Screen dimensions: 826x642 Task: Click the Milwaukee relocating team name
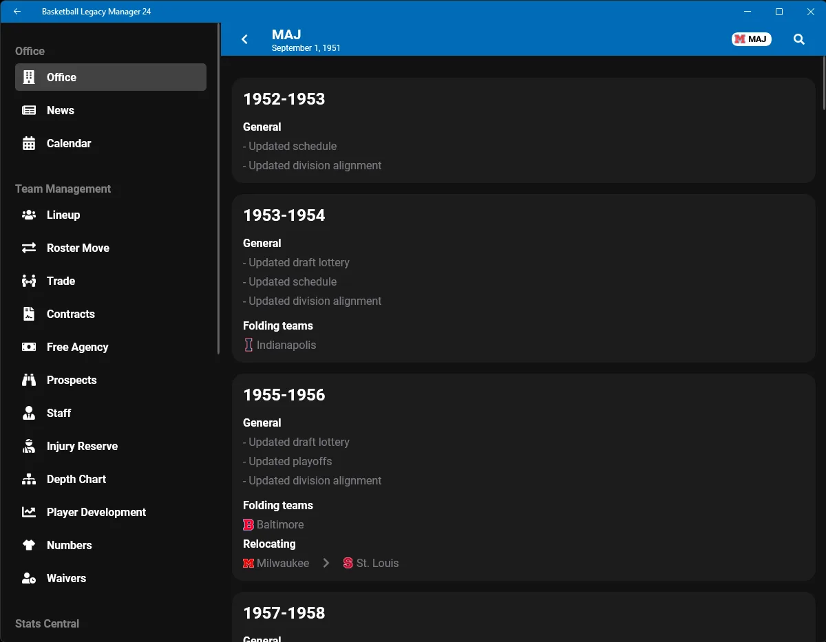click(x=283, y=563)
